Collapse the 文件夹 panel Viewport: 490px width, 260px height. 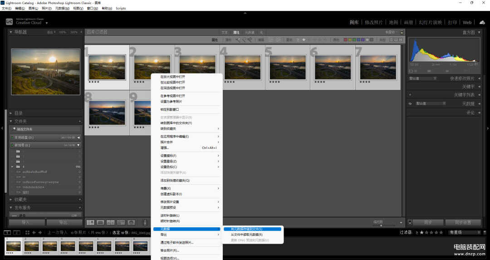pos(11,121)
